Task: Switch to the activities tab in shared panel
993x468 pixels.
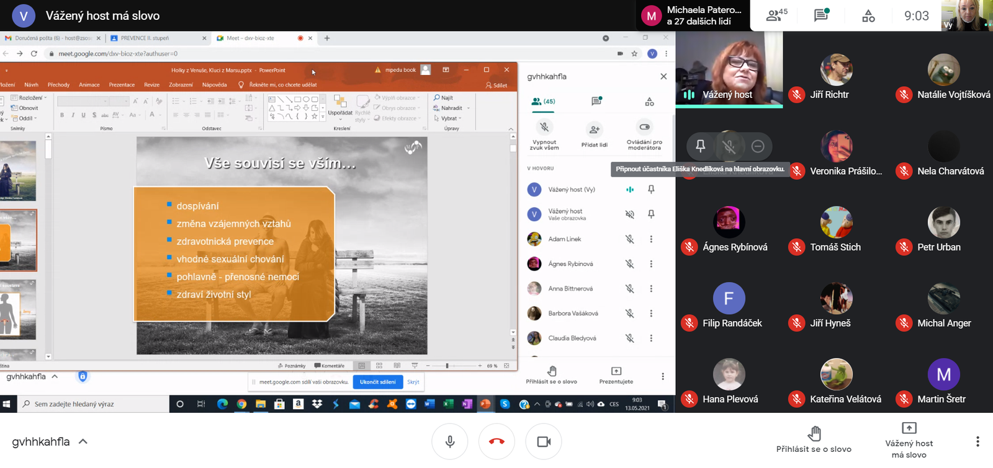Action: point(649,101)
